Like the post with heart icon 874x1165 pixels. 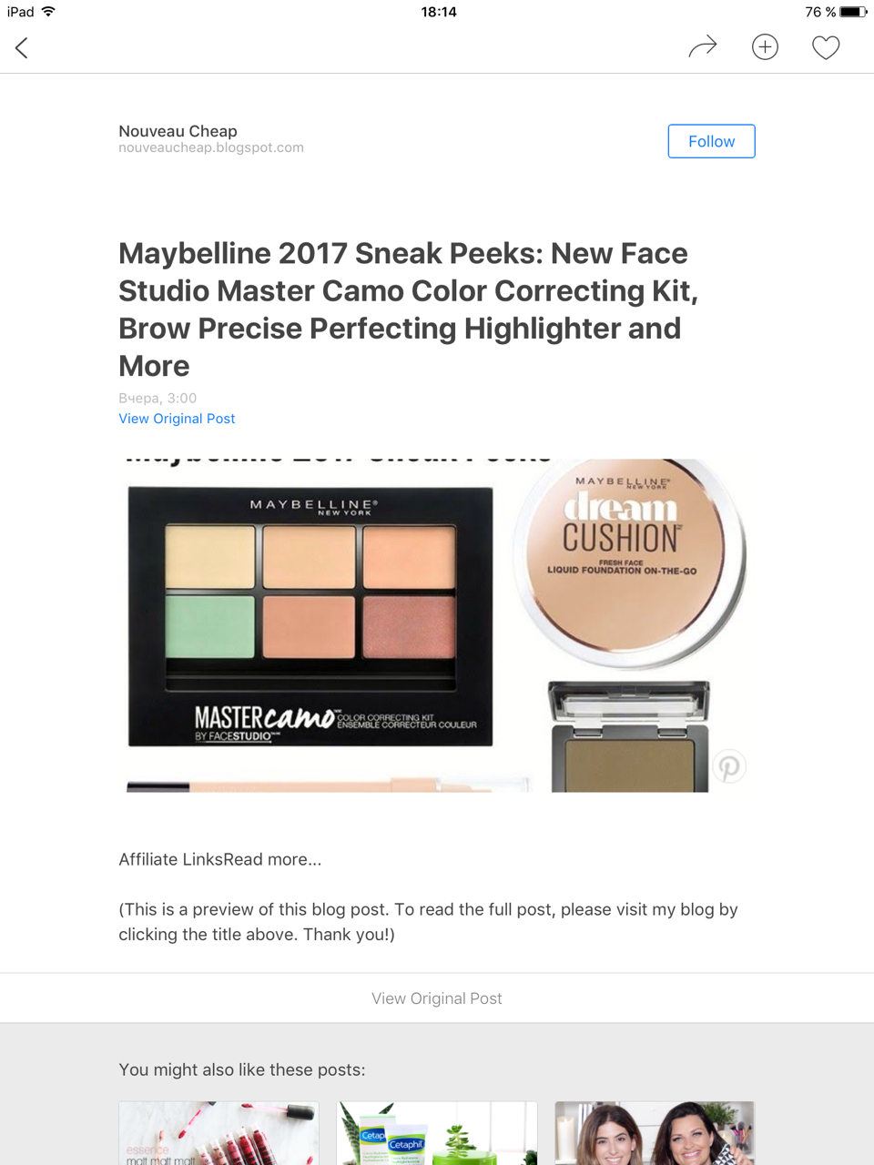pyautogui.click(x=826, y=47)
